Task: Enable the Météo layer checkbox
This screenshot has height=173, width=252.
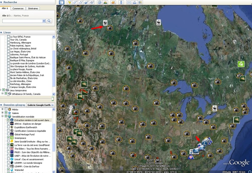Action: 6,109
